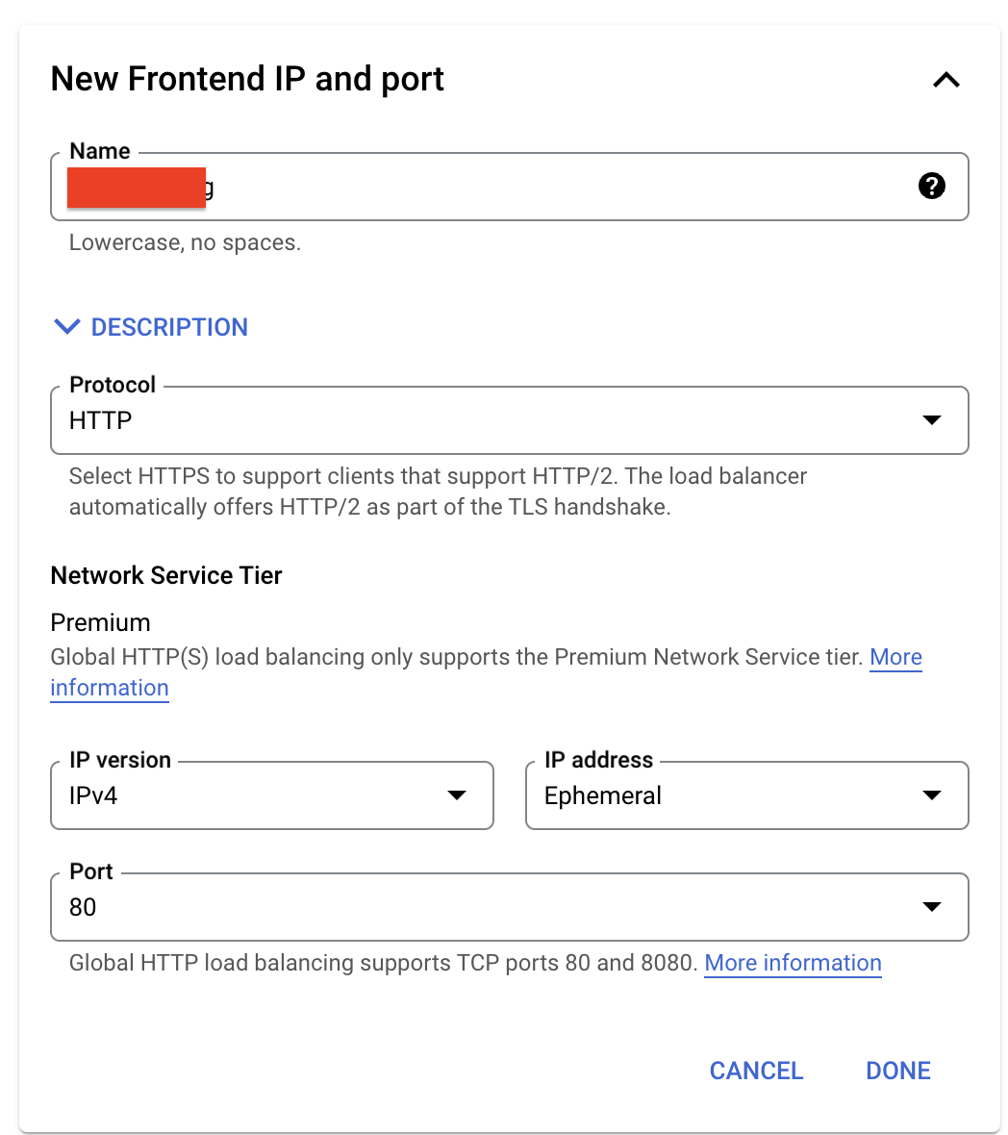The height and width of the screenshot is (1135, 1008).
Task: Click the IP version field's dropdown arrow
Action: (457, 795)
